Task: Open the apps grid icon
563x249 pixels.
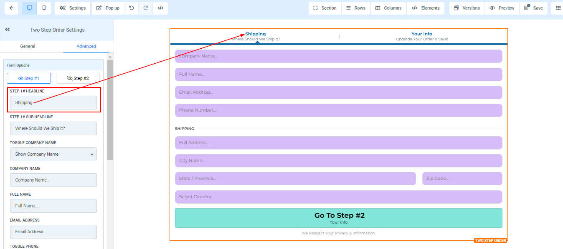Action: click(x=558, y=8)
